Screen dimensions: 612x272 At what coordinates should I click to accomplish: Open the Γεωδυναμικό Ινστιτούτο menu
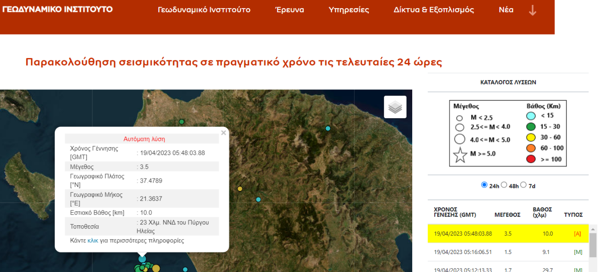(x=204, y=10)
